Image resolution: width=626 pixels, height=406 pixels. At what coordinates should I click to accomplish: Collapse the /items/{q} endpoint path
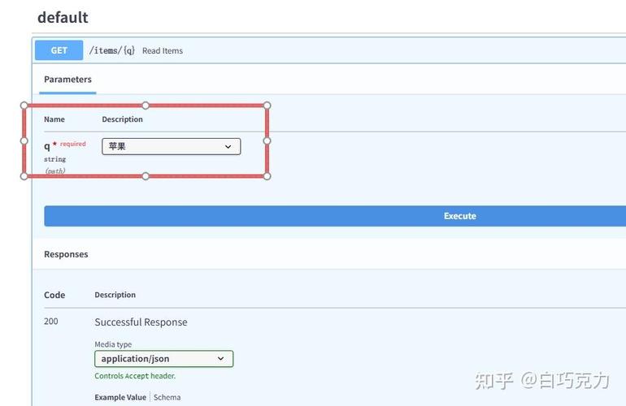pyautogui.click(x=112, y=50)
